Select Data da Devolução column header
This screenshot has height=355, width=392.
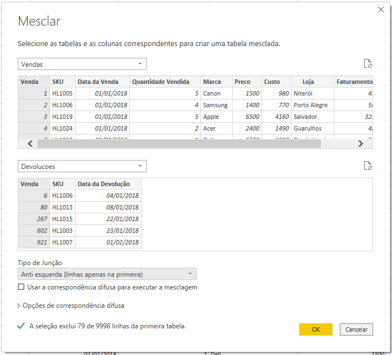point(108,184)
